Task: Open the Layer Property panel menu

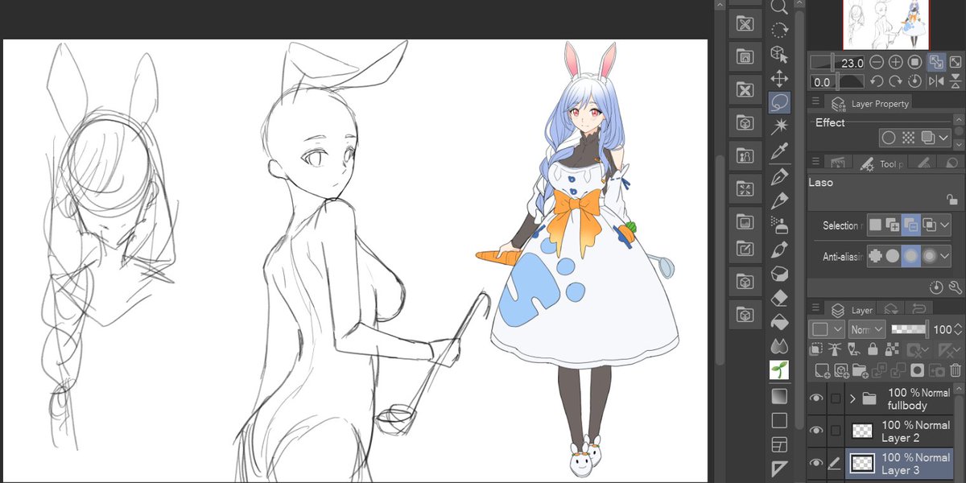Action: [x=815, y=102]
